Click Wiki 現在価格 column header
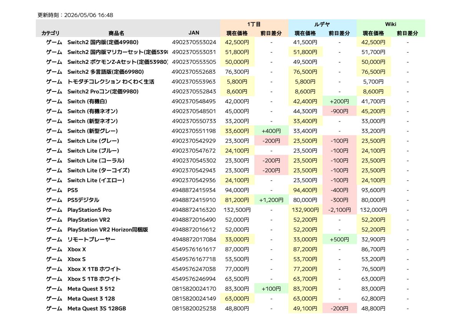This screenshot has height=326, width=461. click(x=374, y=33)
